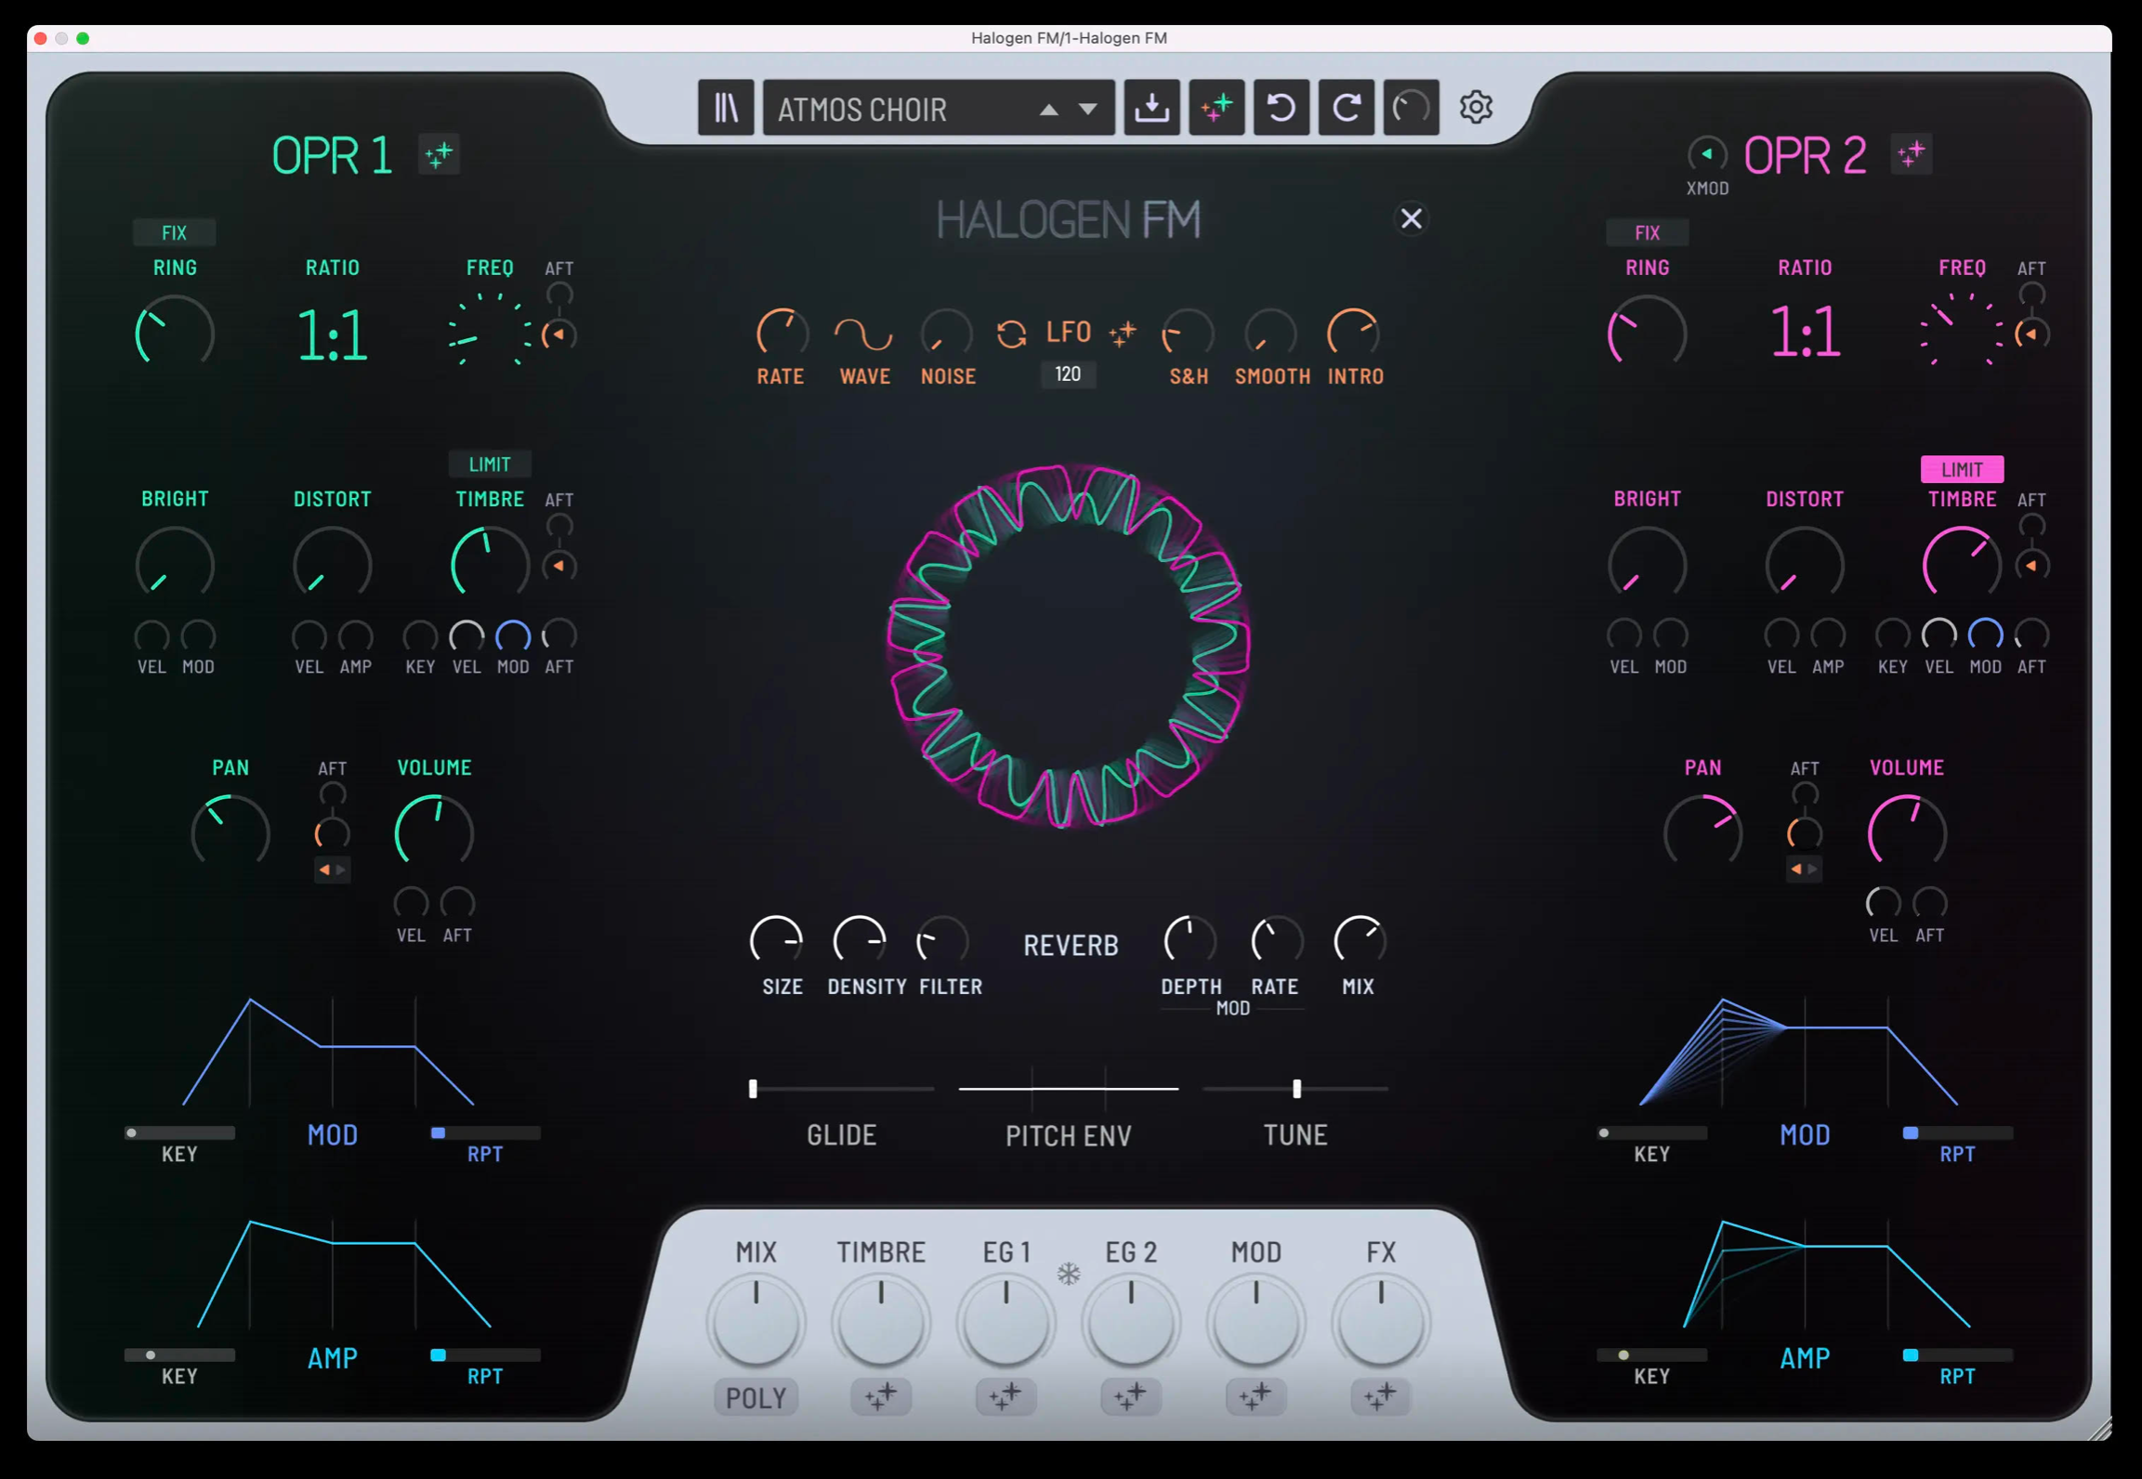This screenshot has width=2142, height=1479.
Task: Disable the pink LIMIT toggle on OPR 2
Action: tap(1962, 469)
